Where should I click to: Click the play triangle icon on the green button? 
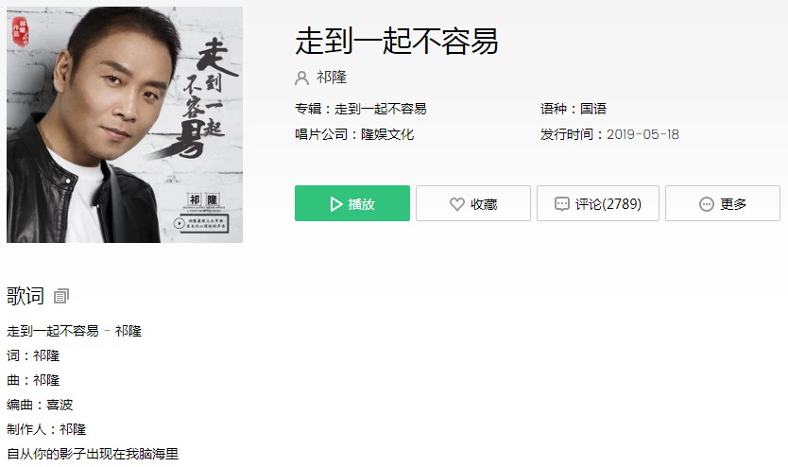coord(335,203)
